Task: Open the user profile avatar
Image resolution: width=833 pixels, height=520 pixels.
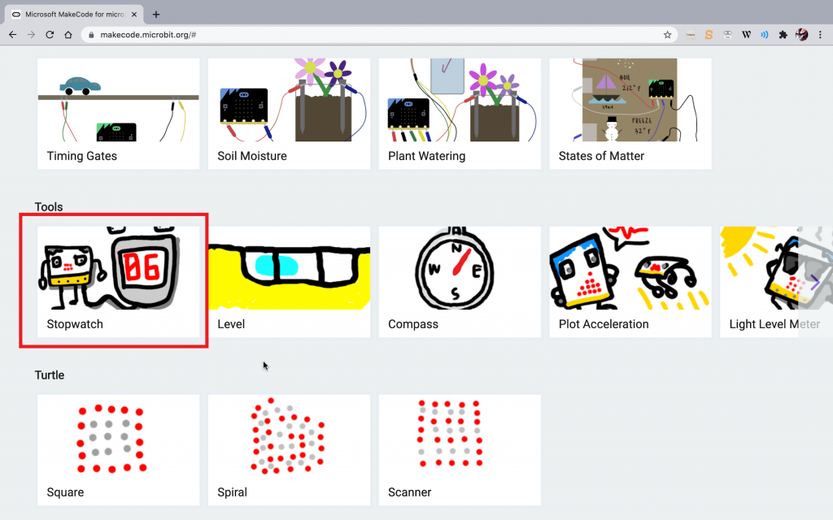Action: coord(801,34)
